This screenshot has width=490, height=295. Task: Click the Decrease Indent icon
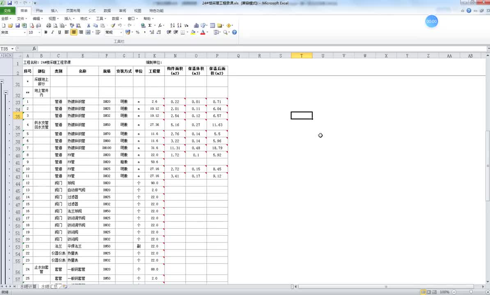click(169, 32)
